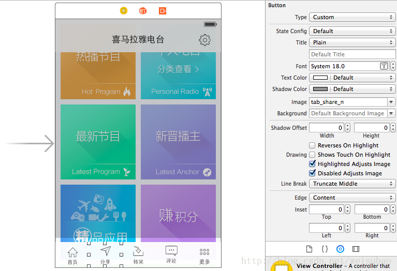Click the Shadow Offset Width field

pos(327,128)
